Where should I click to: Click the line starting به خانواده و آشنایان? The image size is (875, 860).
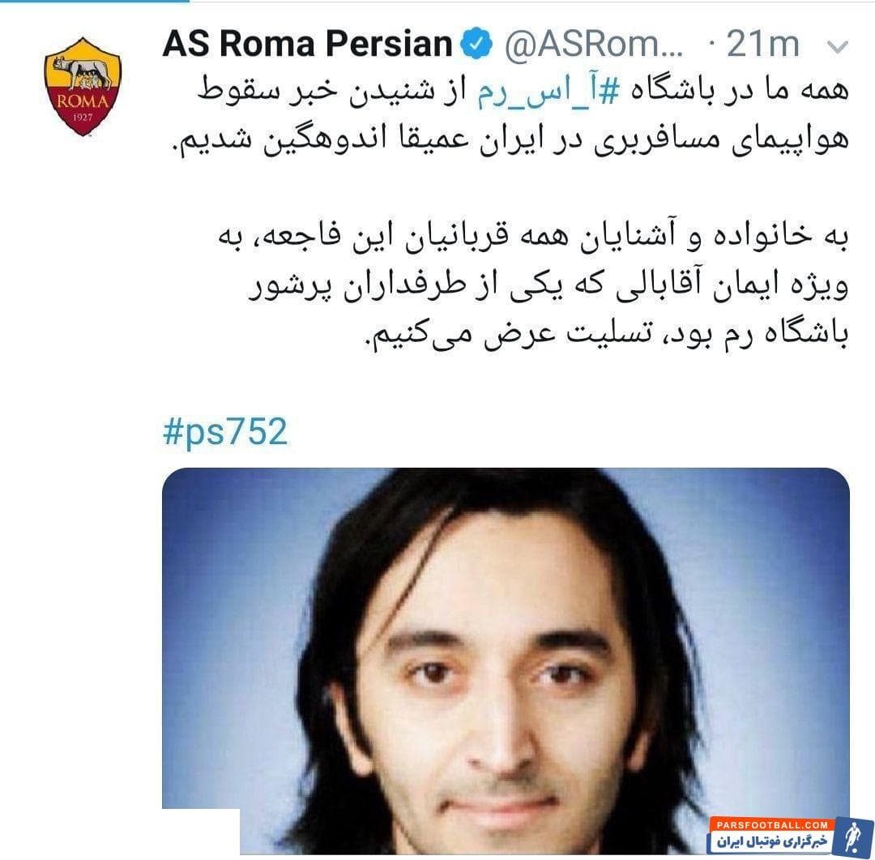533,237
